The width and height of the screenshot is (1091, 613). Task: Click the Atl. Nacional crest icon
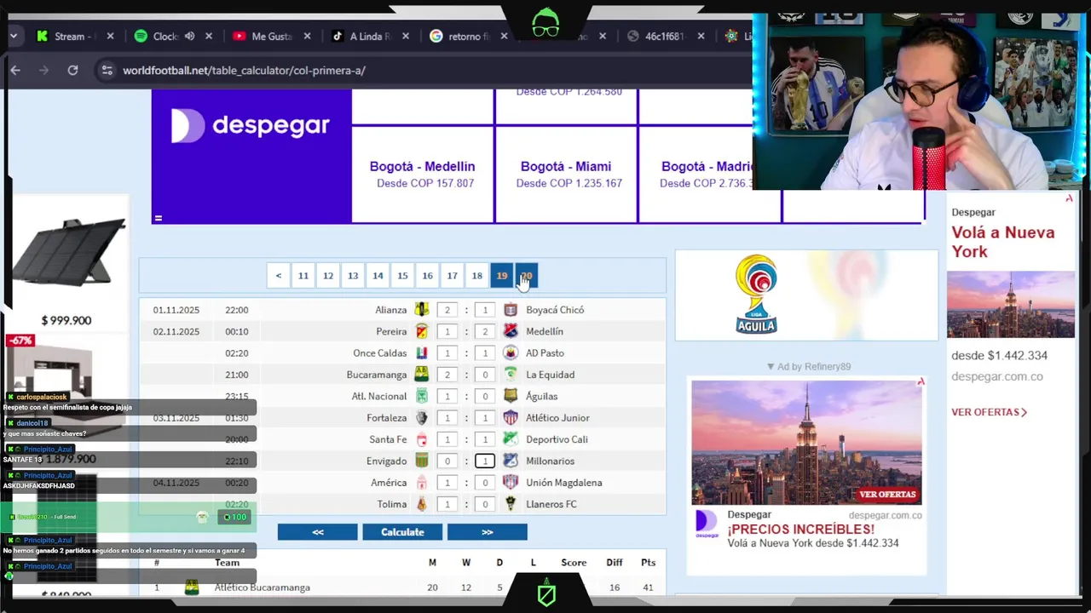pos(422,396)
